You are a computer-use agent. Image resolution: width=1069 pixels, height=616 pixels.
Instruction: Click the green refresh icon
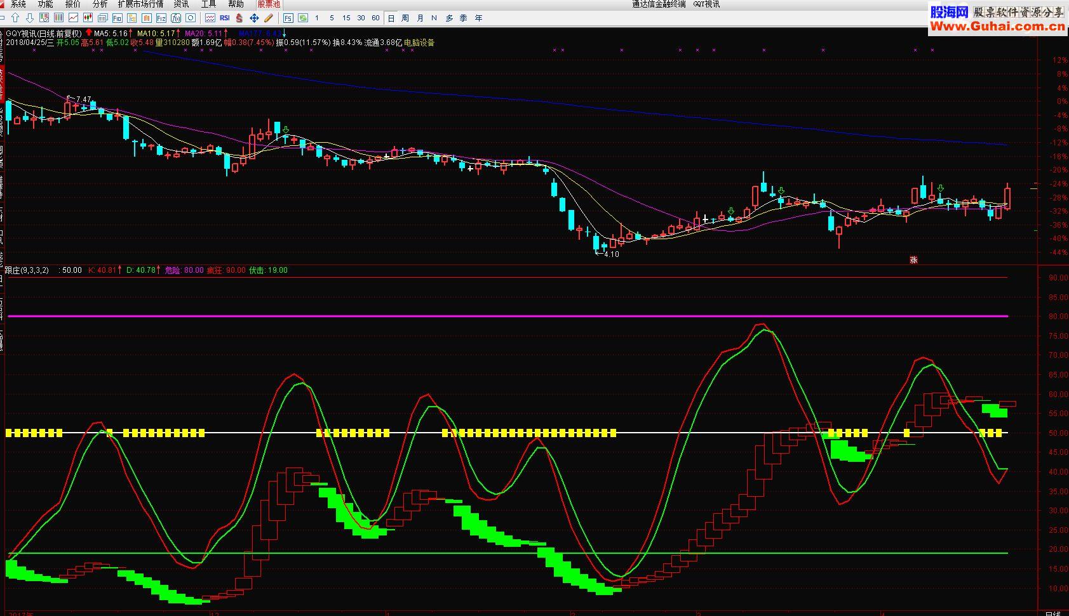pos(303,18)
